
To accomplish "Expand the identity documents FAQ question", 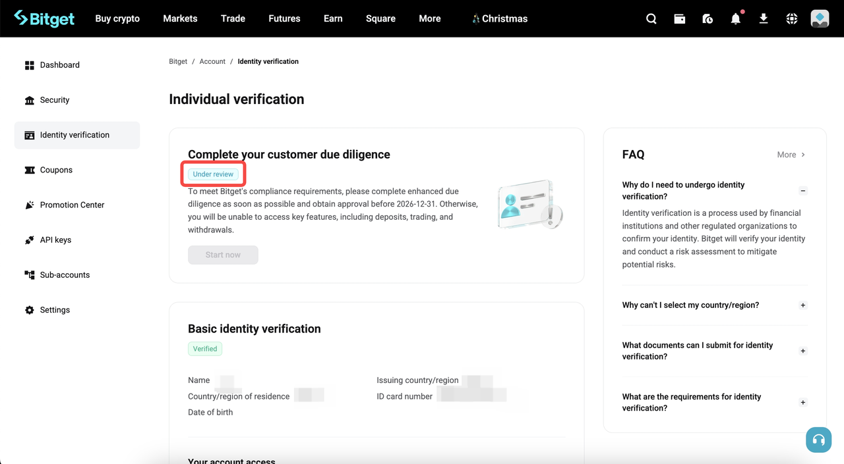I will coord(802,351).
